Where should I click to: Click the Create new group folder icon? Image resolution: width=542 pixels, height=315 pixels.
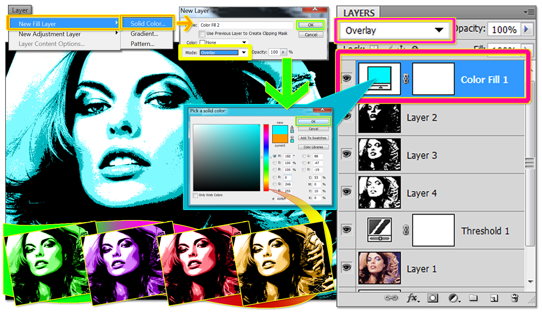pos(474,298)
